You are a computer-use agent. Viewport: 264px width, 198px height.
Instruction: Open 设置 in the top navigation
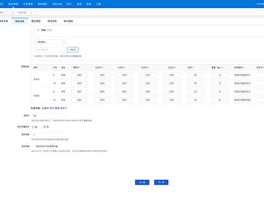tap(98, 4)
